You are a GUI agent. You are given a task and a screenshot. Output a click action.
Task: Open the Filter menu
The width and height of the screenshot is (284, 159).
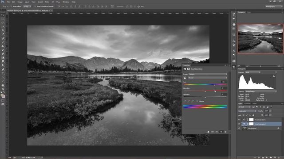click(47, 2)
